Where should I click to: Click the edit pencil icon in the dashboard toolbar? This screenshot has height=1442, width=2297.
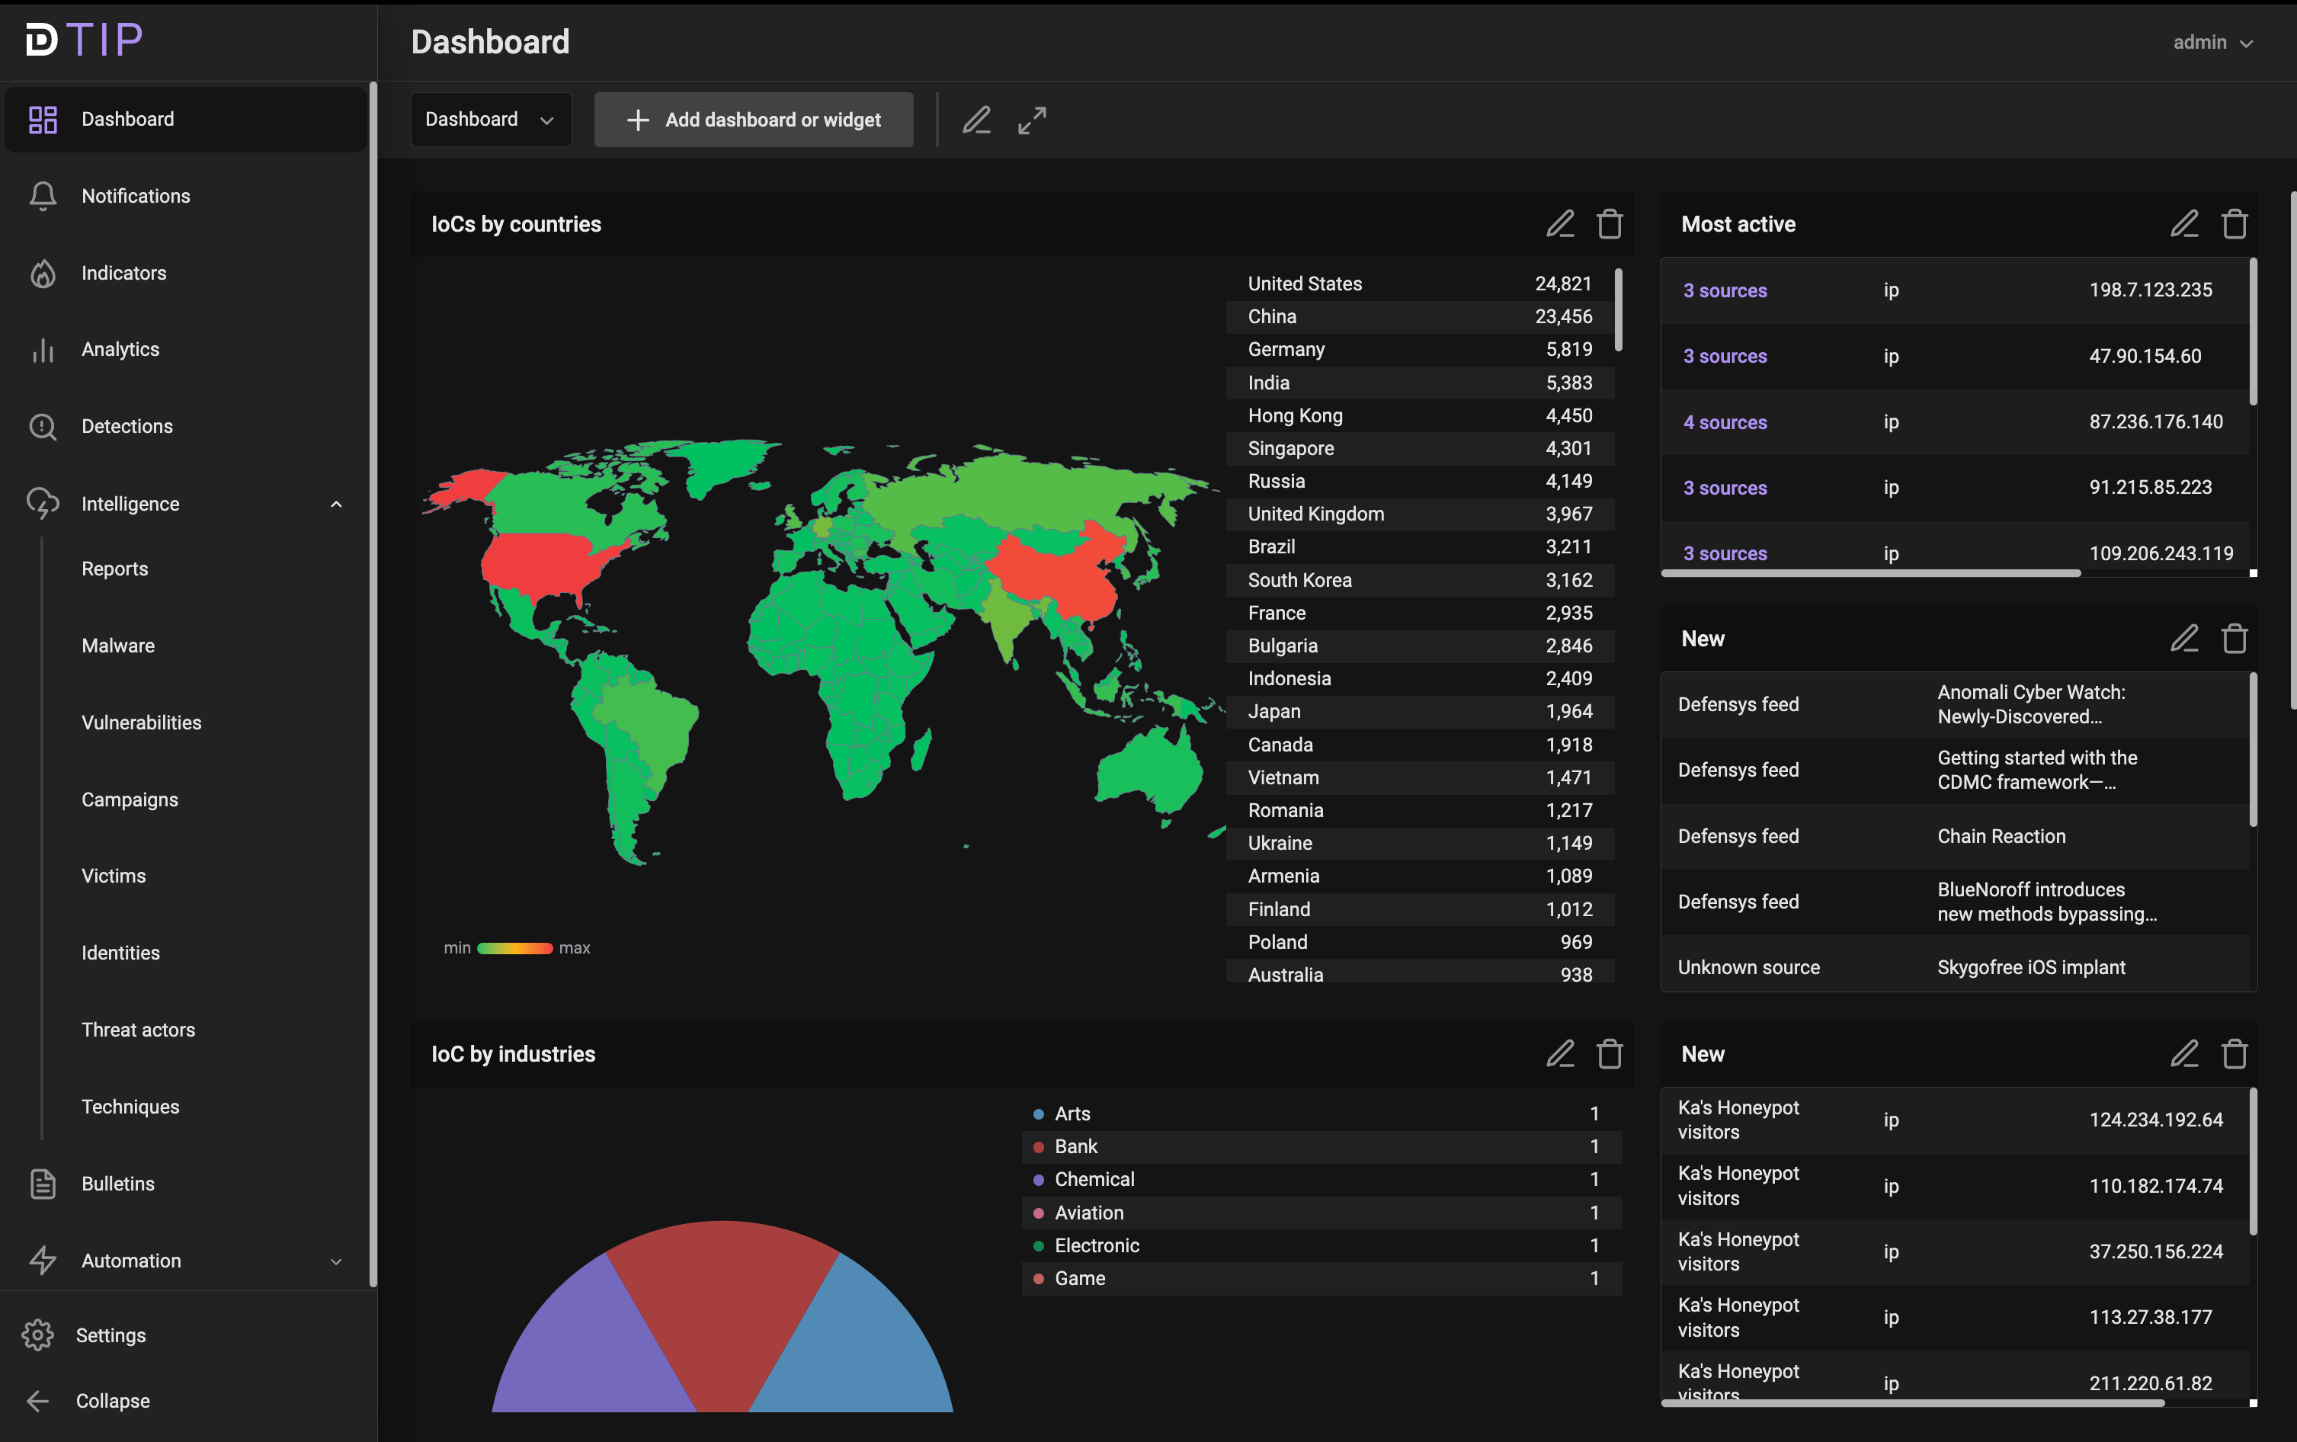pyautogui.click(x=976, y=120)
